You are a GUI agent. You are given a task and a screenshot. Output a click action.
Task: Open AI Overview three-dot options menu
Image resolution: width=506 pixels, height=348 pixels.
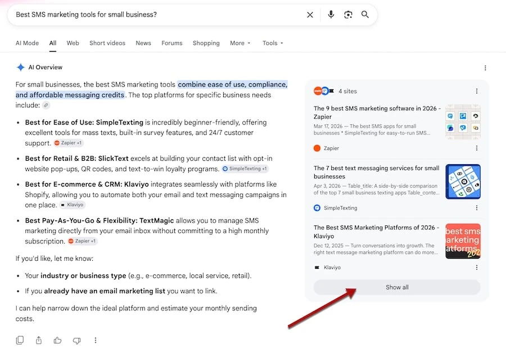point(485,68)
